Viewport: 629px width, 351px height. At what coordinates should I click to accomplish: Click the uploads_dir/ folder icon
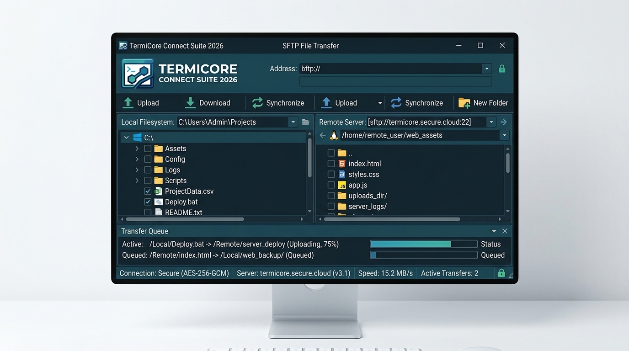pyautogui.click(x=342, y=196)
